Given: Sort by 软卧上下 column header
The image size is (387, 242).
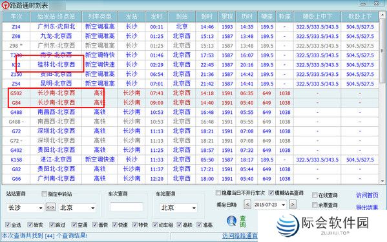Looking at the screenshot, I should click(x=360, y=17).
